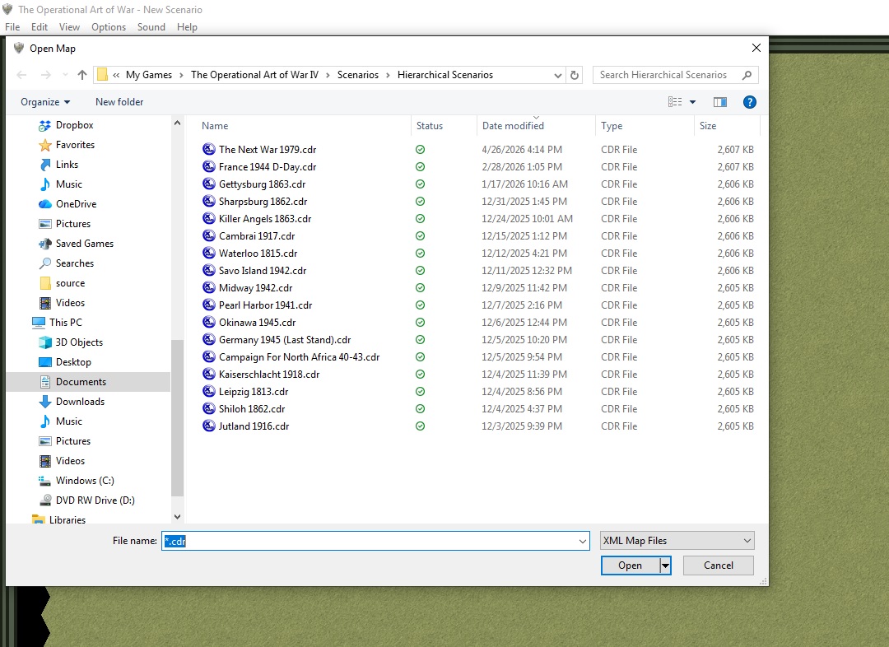Open the View menu
Image resolution: width=889 pixels, height=647 pixels.
tap(69, 27)
